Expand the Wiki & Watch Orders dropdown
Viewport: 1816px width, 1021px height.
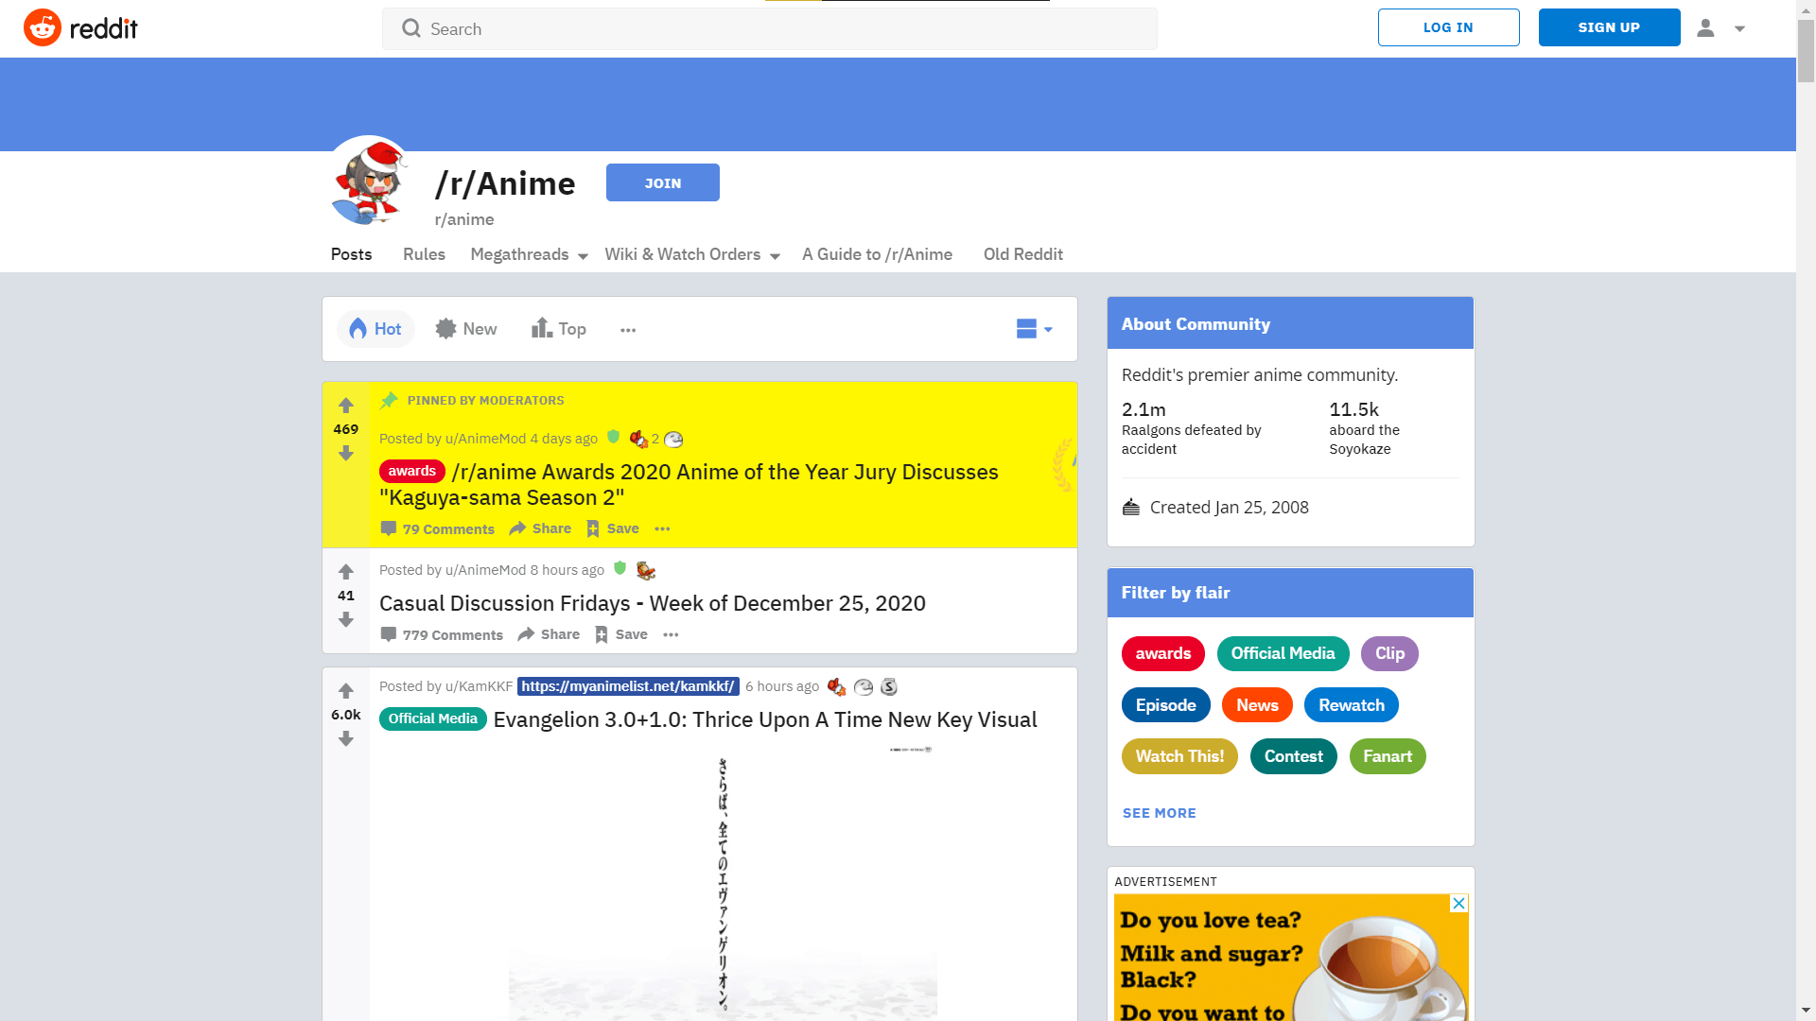coord(692,254)
